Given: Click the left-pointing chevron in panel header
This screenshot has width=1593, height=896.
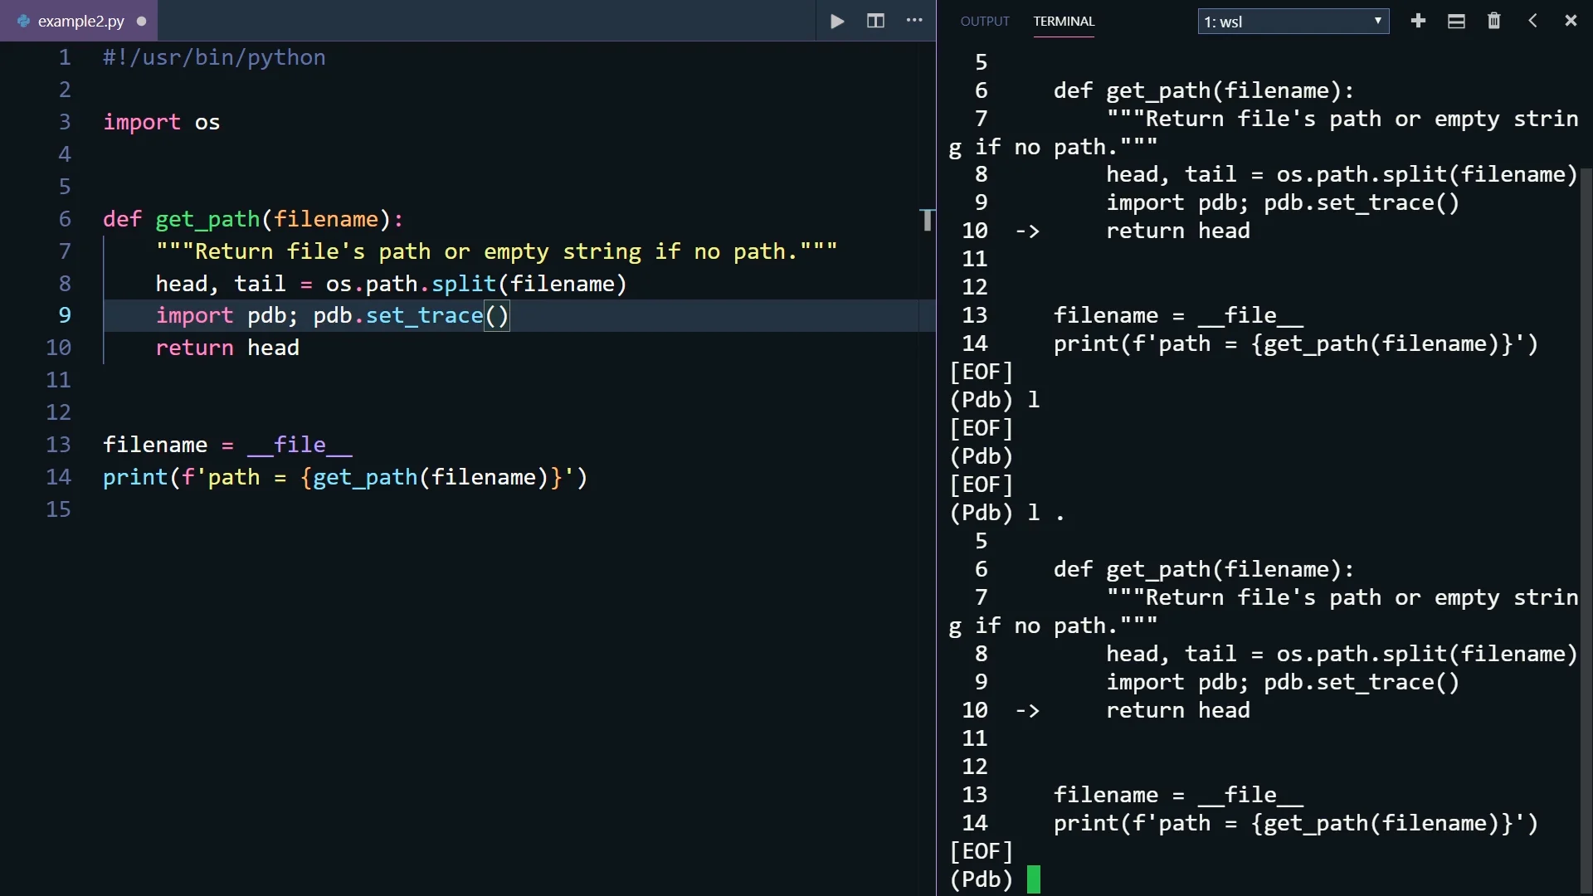Looking at the screenshot, I should click(x=1532, y=22).
